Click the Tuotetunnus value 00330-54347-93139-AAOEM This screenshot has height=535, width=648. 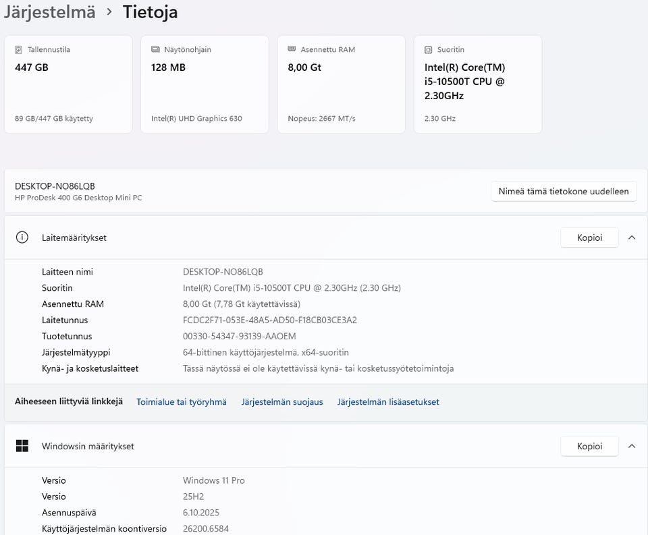pyautogui.click(x=239, y=337)
